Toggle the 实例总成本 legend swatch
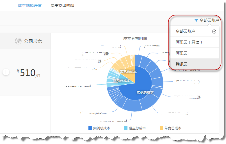 (90, 128)
